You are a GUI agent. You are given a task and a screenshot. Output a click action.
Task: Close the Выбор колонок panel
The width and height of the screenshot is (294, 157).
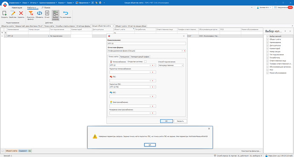[290, 31]
